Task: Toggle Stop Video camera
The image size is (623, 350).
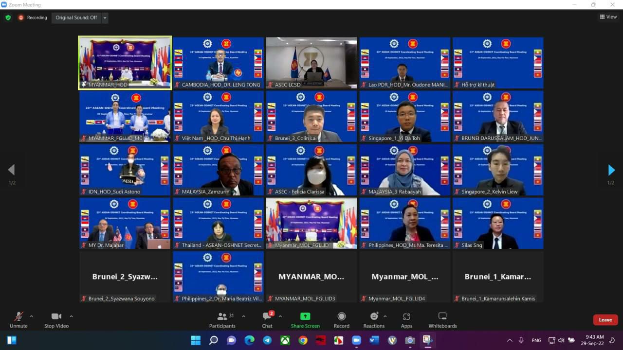Action: click(x=56, y=319)
